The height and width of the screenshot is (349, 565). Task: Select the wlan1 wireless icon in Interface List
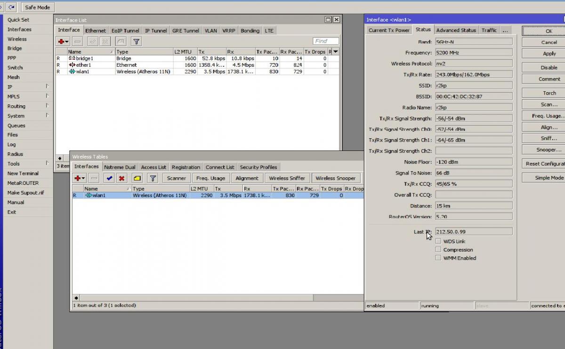tap(72, 71)
